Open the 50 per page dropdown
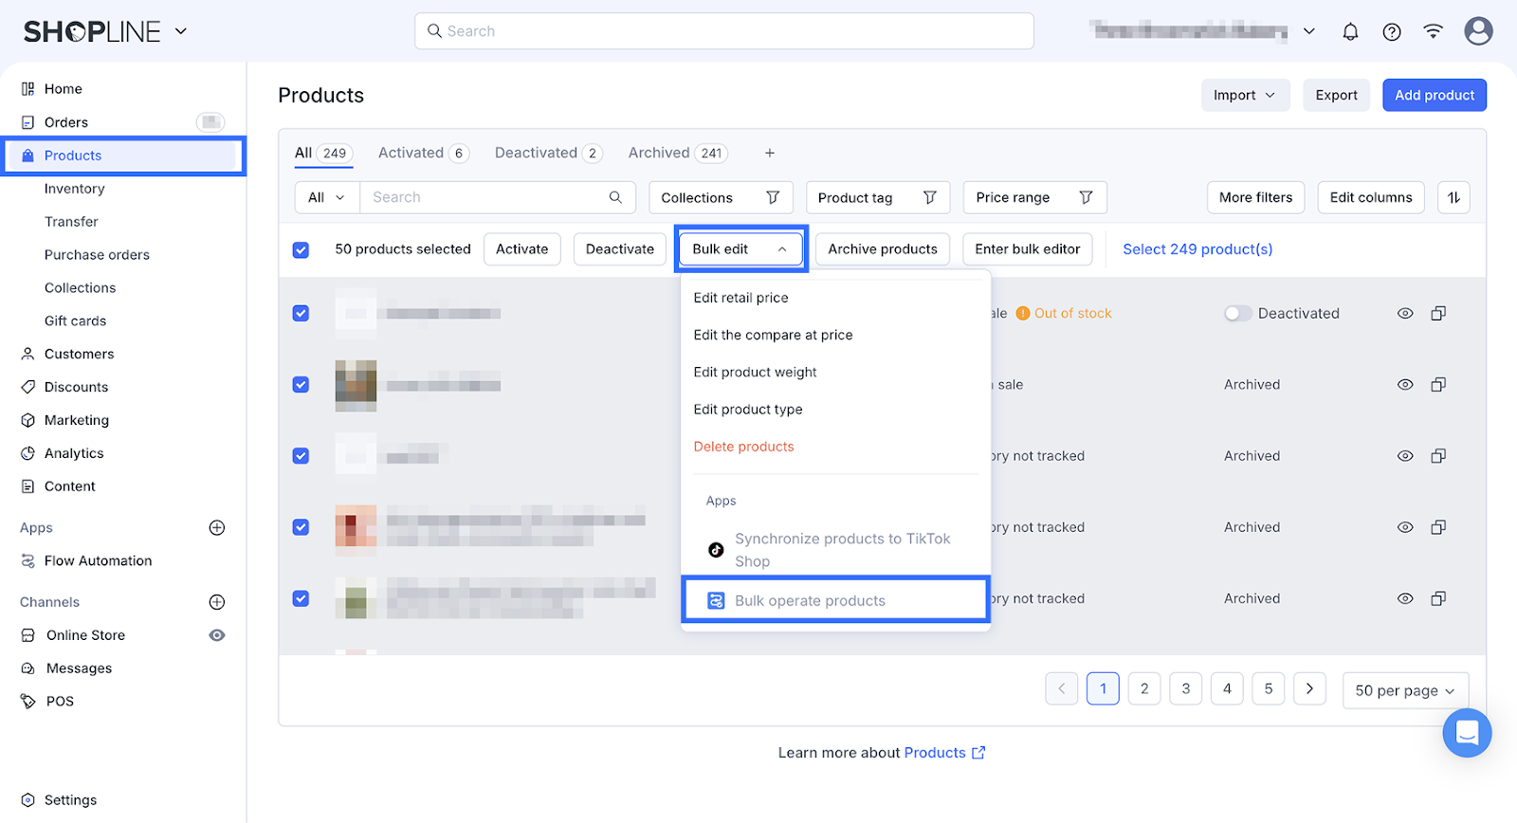Screen dimensions: 1517x823 click(x=1404, y=691)
